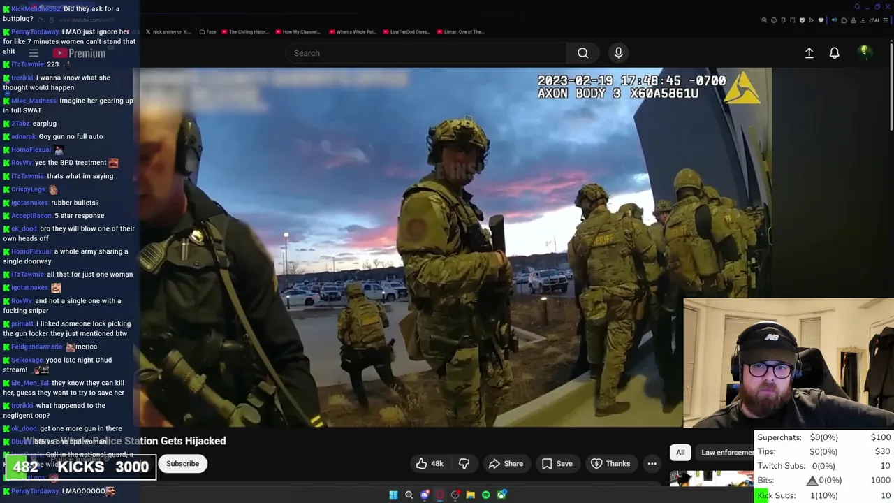
Task: Share the video
Action: tap(506, 464)
